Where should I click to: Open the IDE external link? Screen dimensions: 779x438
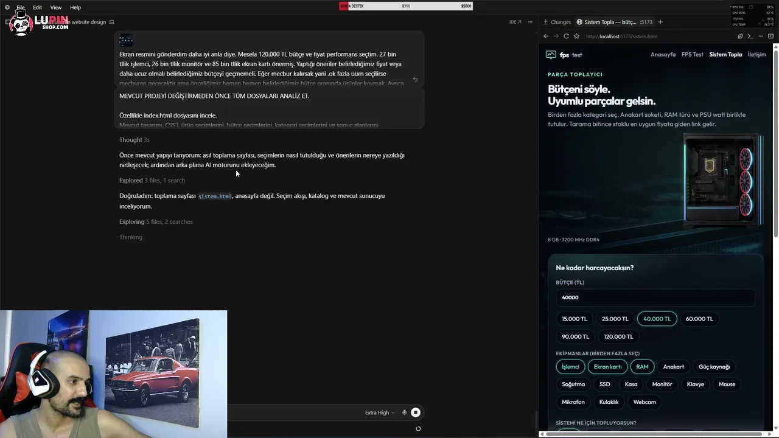515,22
